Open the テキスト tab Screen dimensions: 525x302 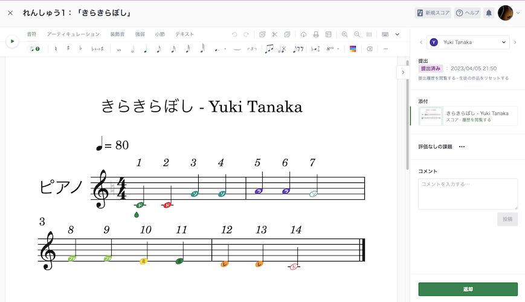185,34
